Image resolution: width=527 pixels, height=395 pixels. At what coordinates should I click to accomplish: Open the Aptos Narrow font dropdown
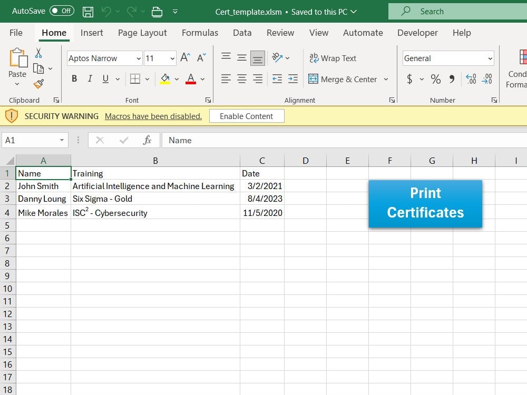(139, 58)
